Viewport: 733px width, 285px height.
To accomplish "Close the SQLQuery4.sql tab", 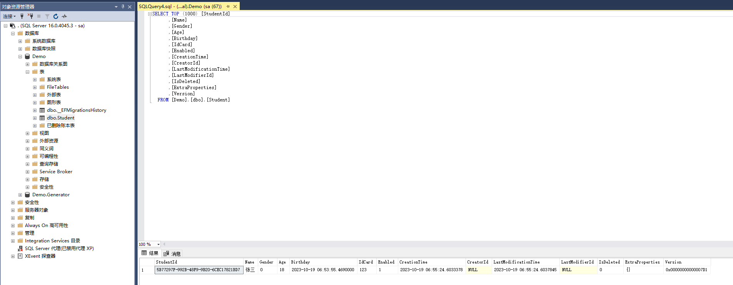I will [x=235, y=7].
